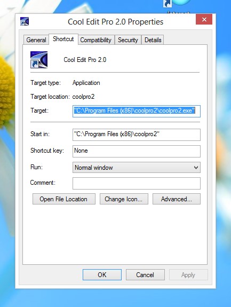Click the 'Run:' label
The image size is (231, 307).
pos(36,167)
